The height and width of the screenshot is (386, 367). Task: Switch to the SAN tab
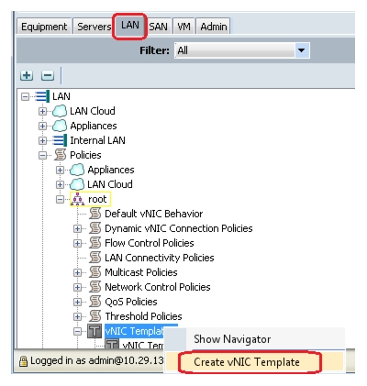[159, 27]
